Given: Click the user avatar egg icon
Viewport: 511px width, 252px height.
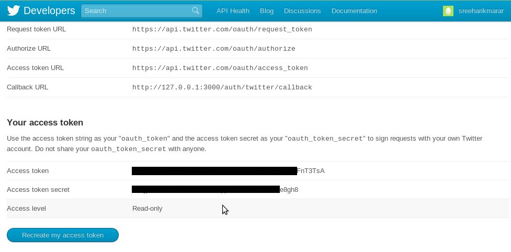Looking at the screenshot, I should [448, 11].
